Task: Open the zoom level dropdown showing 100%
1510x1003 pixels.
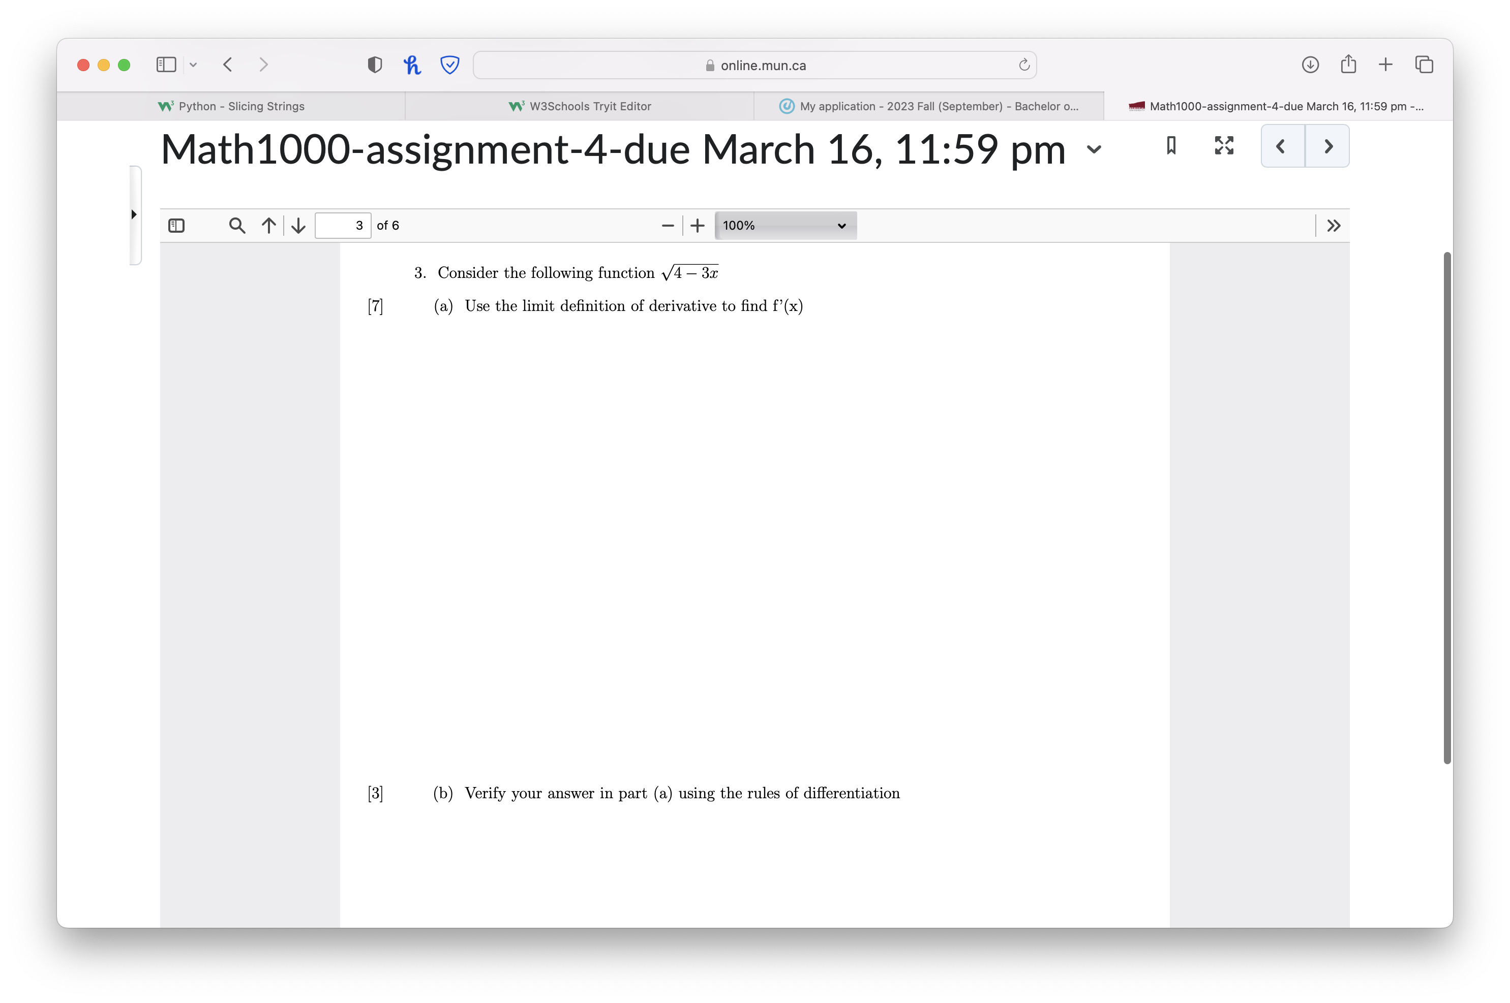Action: 786,225
